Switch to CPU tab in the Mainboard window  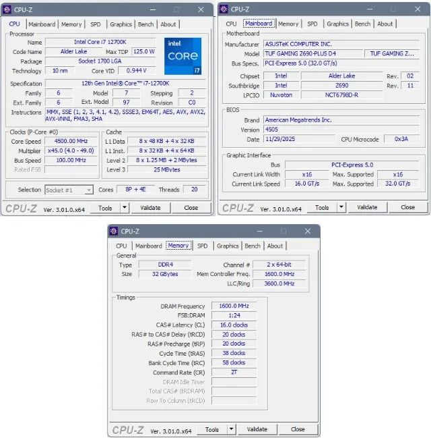[231, 24]
